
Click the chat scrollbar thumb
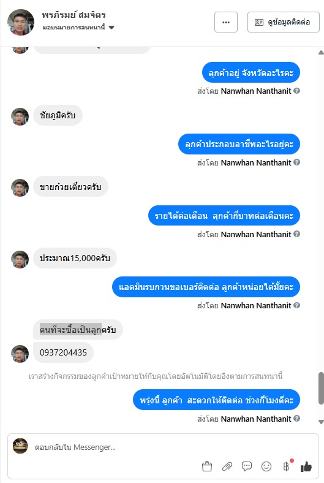pos(321,388)
